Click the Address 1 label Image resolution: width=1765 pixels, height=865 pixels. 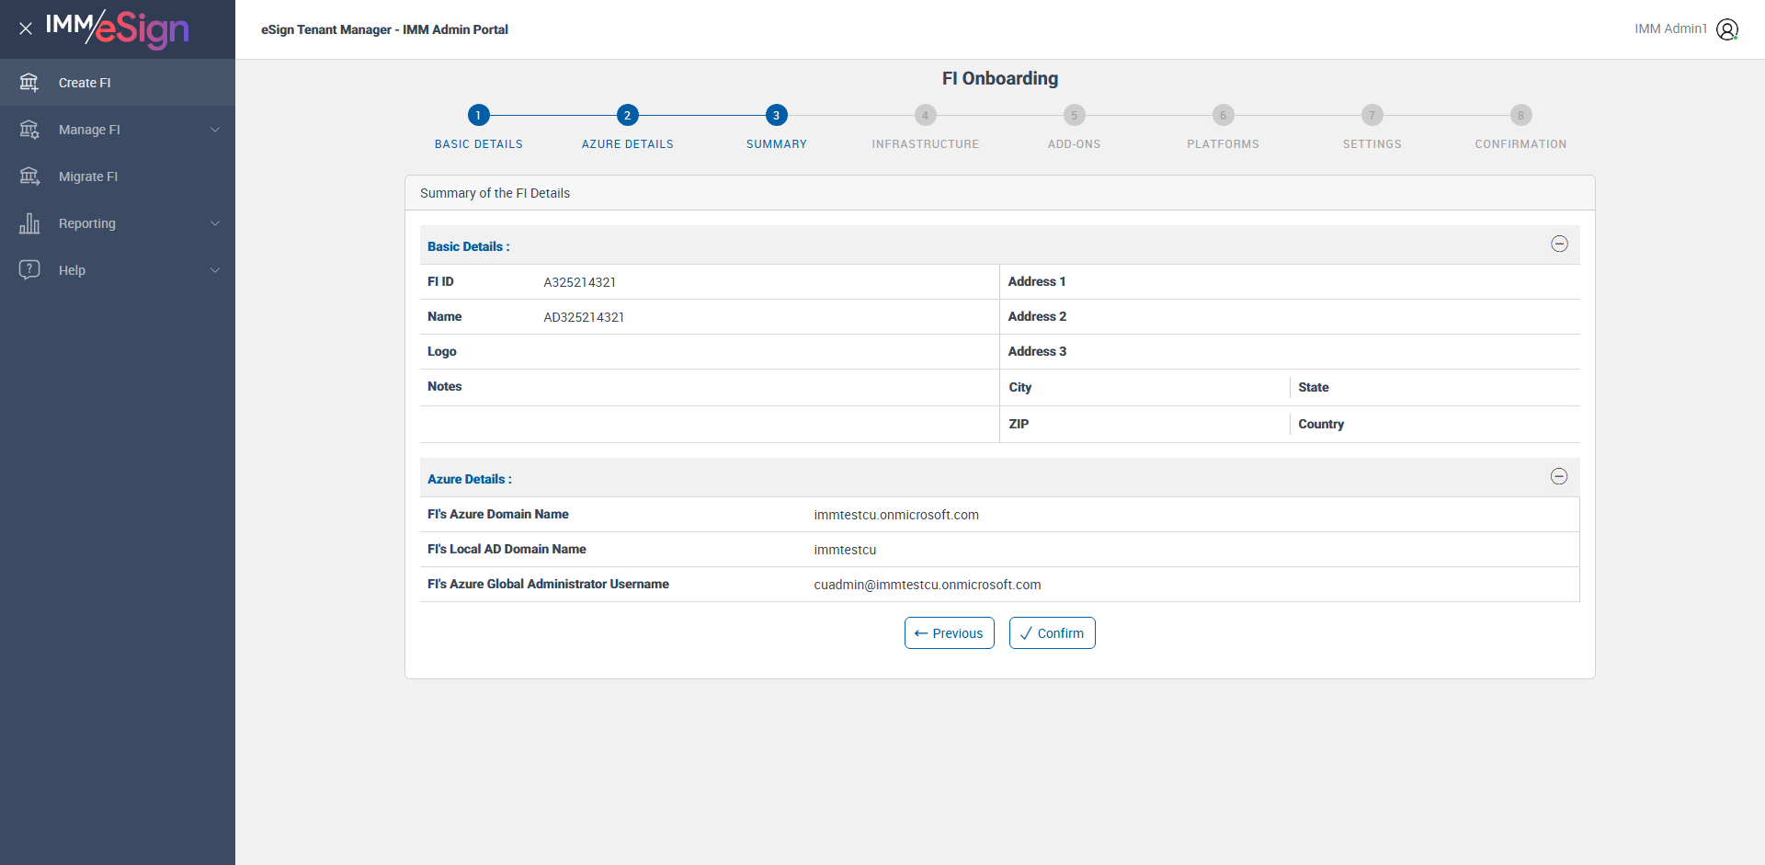pyautogui.click(x=1037, y=281)
